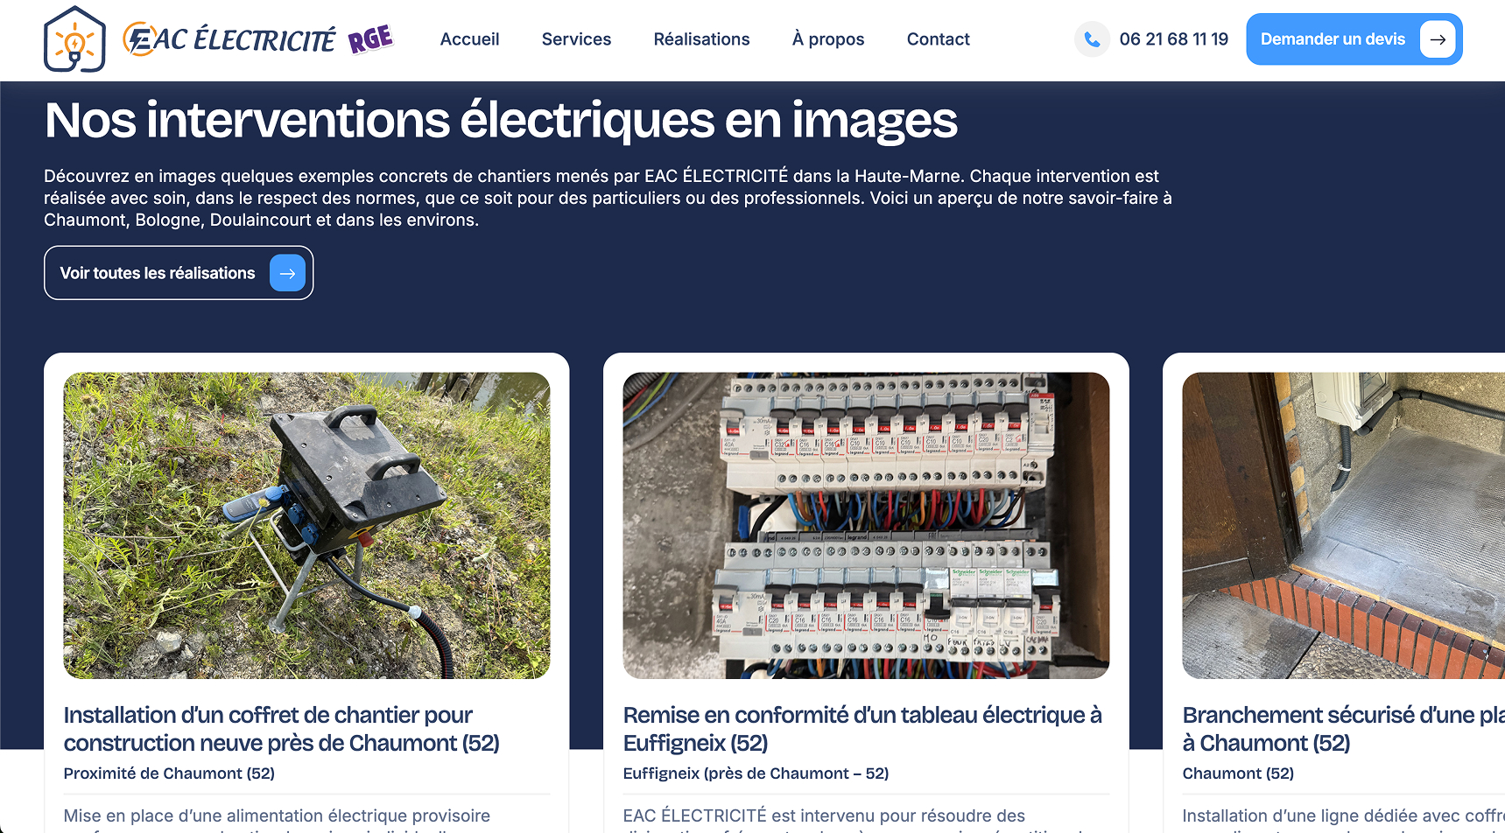Click the paragraph starting Découvrez en images
1505x833 pixels.
click(608, 198)
